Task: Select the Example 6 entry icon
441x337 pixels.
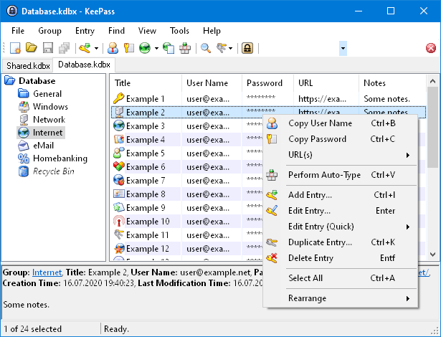Action: [x=119, y=166]
